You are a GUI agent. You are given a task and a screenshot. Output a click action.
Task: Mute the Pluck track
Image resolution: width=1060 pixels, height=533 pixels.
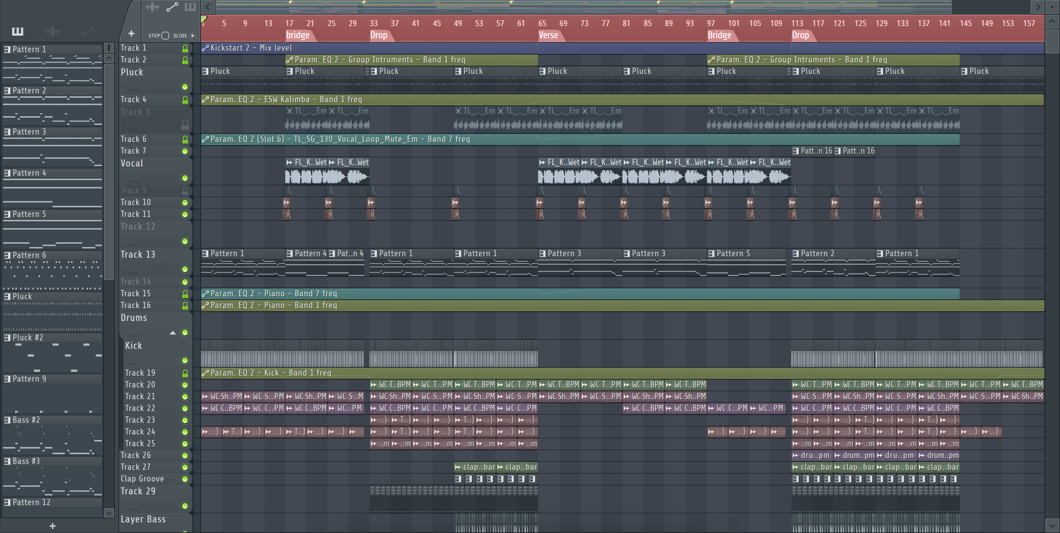pos(185,87)
